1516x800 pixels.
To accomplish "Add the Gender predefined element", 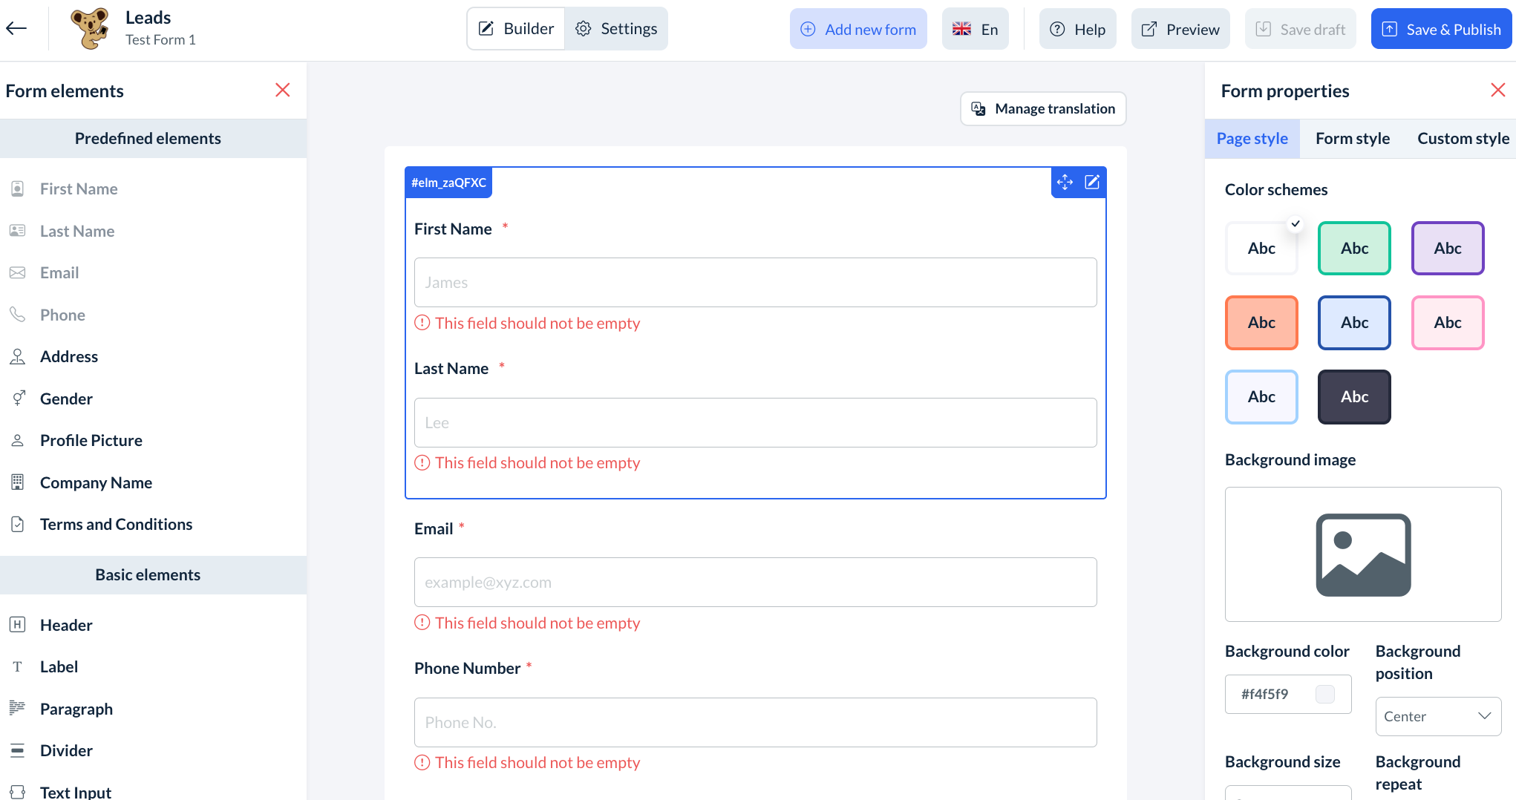I will pos(66,399).
